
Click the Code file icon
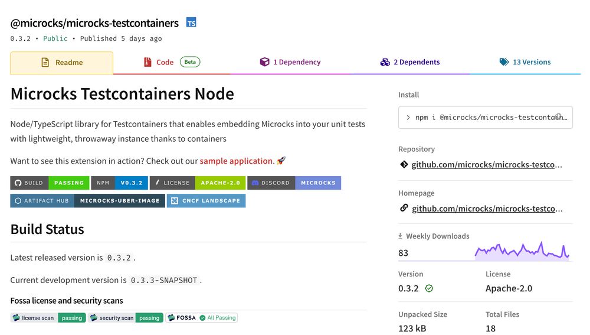click(147, 62)
